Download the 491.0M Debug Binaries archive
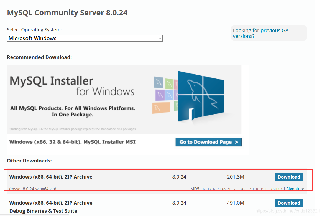 (x=289, y=203)
